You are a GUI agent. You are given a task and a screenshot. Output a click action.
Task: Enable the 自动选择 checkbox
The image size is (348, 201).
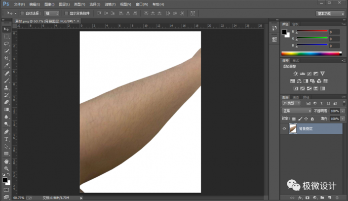pyautogui.click(x=22, y=13)
